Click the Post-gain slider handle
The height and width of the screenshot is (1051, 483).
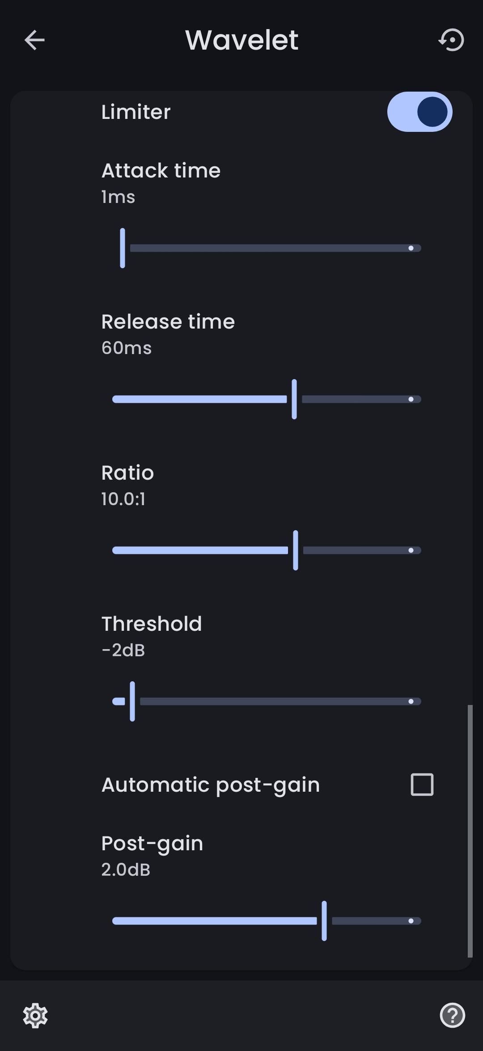coord(324,921)
